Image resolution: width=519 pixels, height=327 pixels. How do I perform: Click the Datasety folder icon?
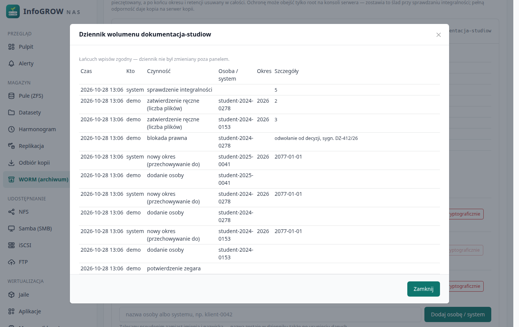coord(11,113)
